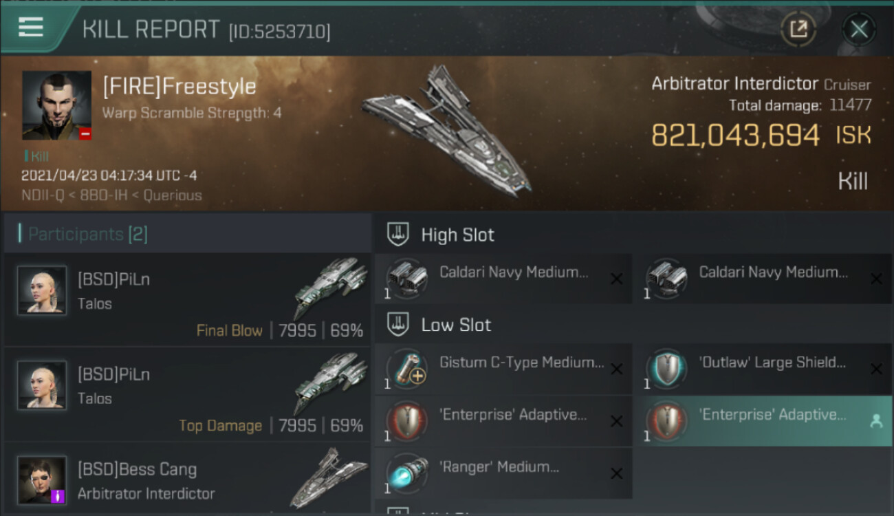
Task: Open [FIRE]Freestyle's pilot portrait
Action: (57, 105)
